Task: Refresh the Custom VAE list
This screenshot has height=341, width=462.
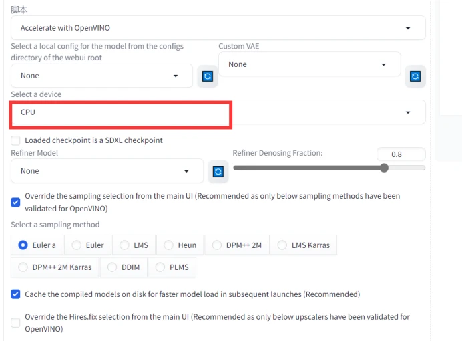Action: pos(415,76)
